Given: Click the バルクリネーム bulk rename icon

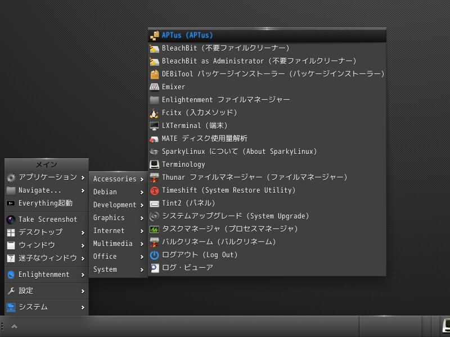Looking at the screenshot, I should (x=154, y=242).
